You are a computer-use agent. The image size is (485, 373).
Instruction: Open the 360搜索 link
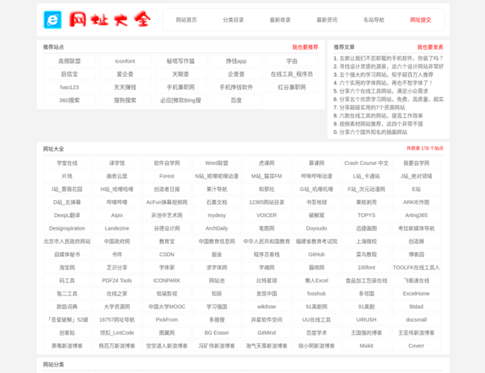(69, 100)
